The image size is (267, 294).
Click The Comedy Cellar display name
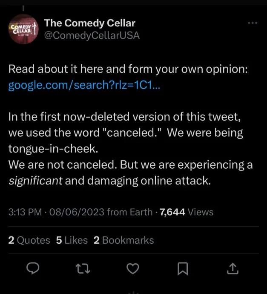[90, 23]
